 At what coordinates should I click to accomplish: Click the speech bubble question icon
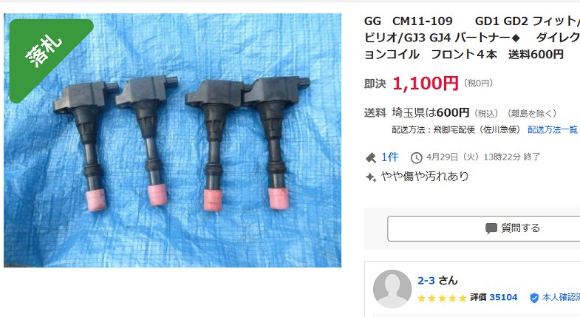(x=491, y=228)
